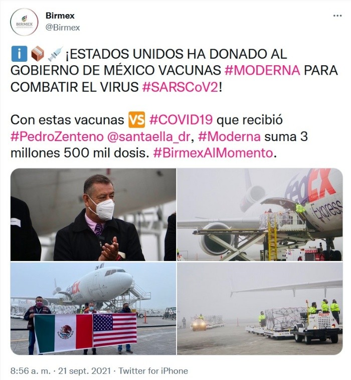View photo with Mexico and US flags
Viewport: 351px width, 380px height.
click(93, 308)
